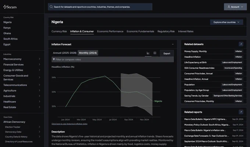
Task: Expand Telecommunications chevron
Action: pos(39,85)
